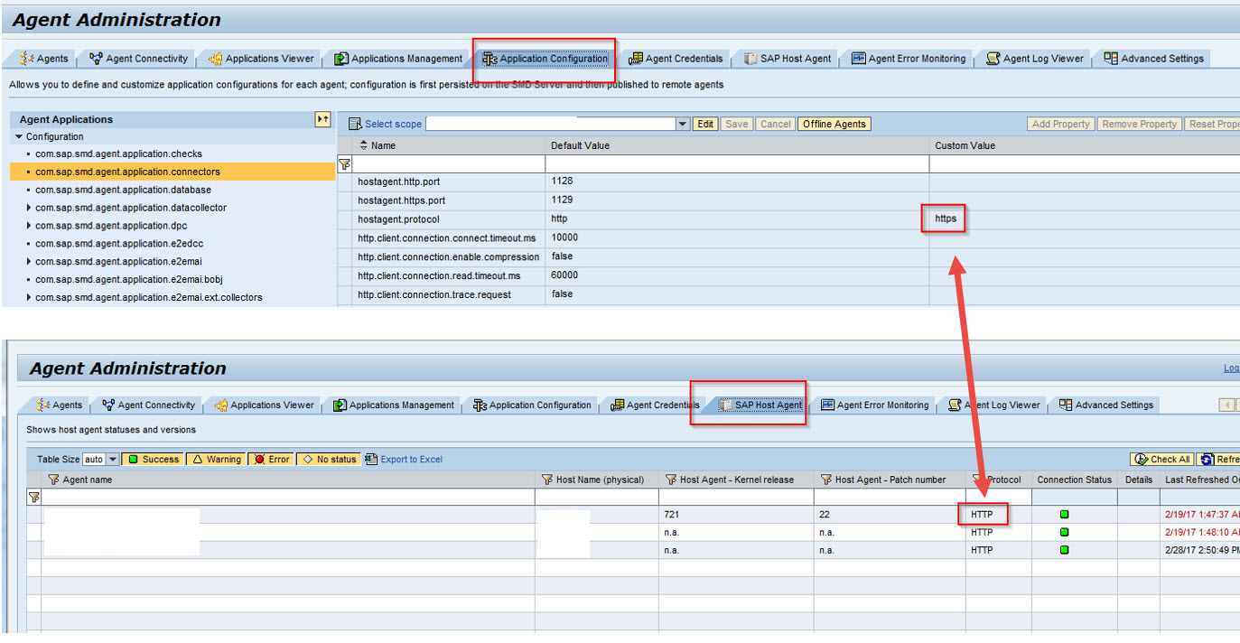Click Applications Viewer icon in the upper window
Viewport: 1240px width, 643px height.
pyautogui.click(x=215, y=59)
